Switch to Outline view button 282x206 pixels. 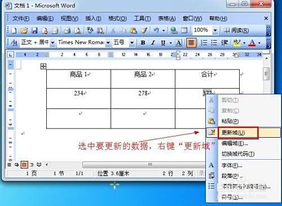point(32,165)
